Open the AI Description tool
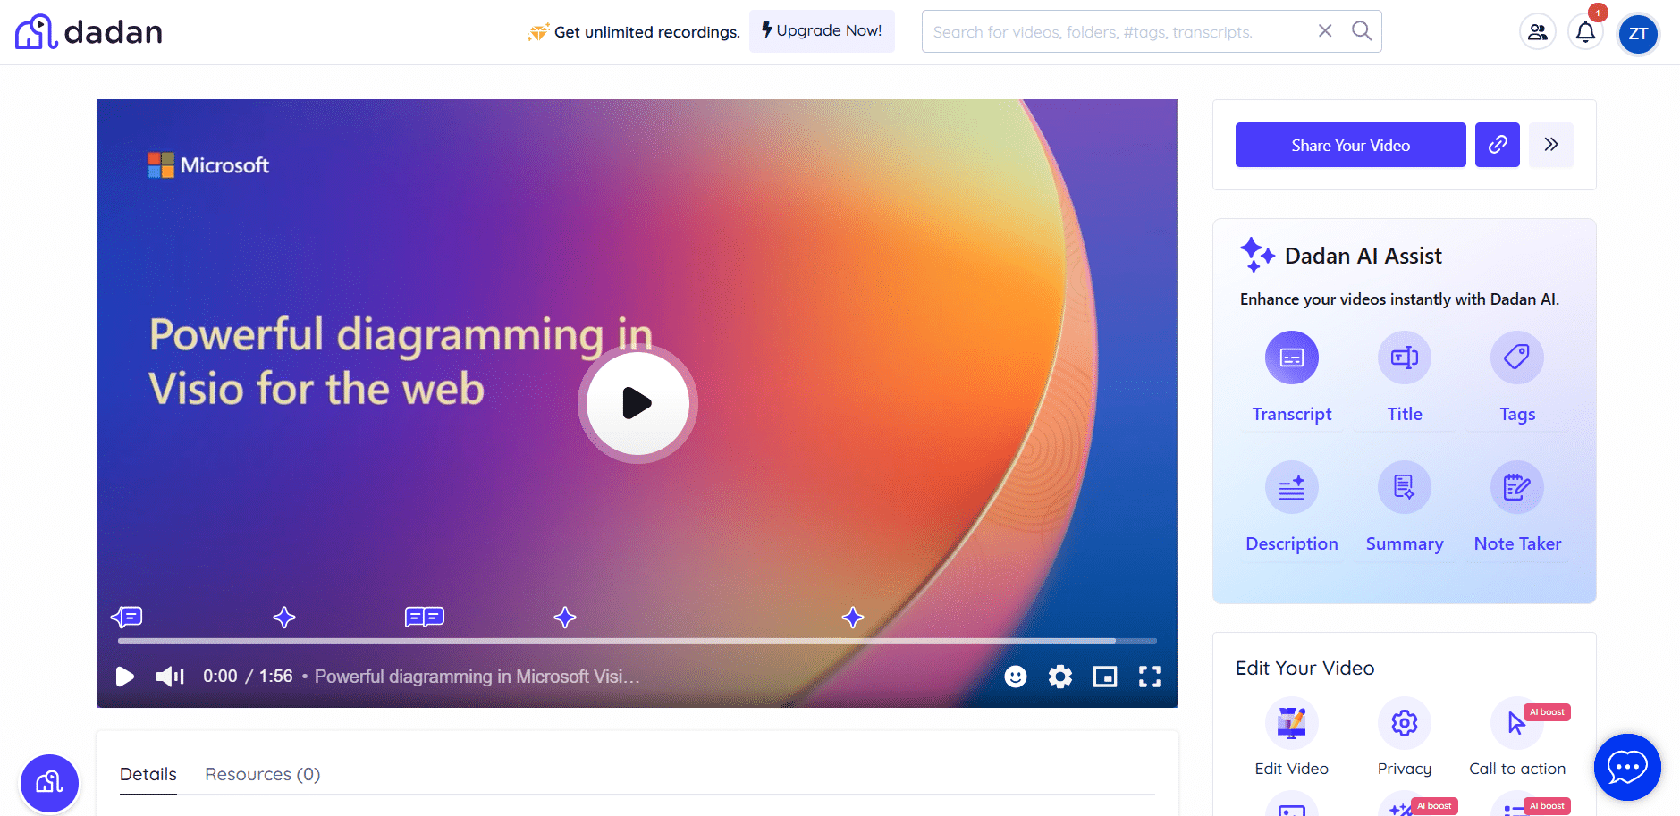The image size is (1680, 816). click(x=1291, y=486)
